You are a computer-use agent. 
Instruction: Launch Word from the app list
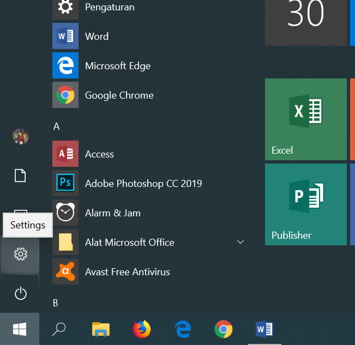pyautogui.click(x=97, y=37)
